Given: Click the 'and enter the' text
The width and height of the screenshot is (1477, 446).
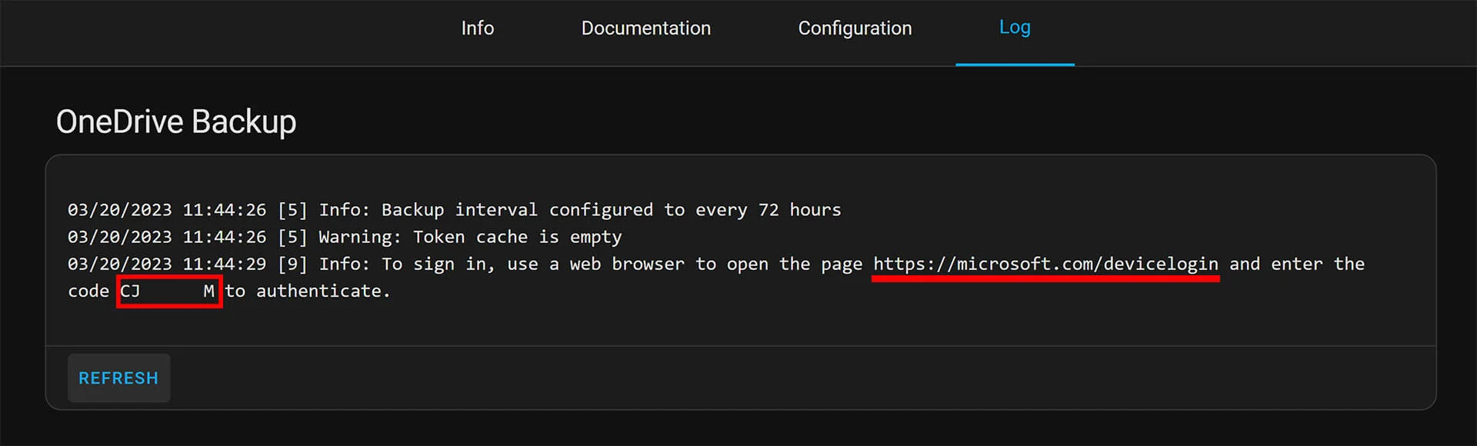Looking at the screenshot, I should pyautogui.click(x=1296, y=265).
